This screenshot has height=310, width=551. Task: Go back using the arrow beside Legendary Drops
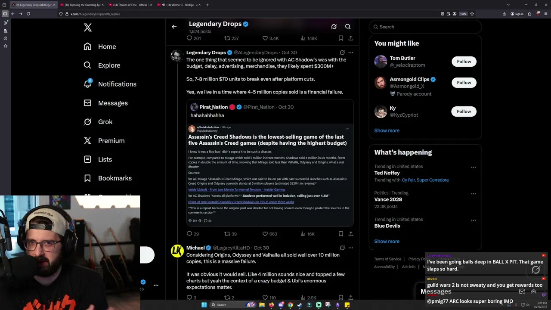click(174, 27)
